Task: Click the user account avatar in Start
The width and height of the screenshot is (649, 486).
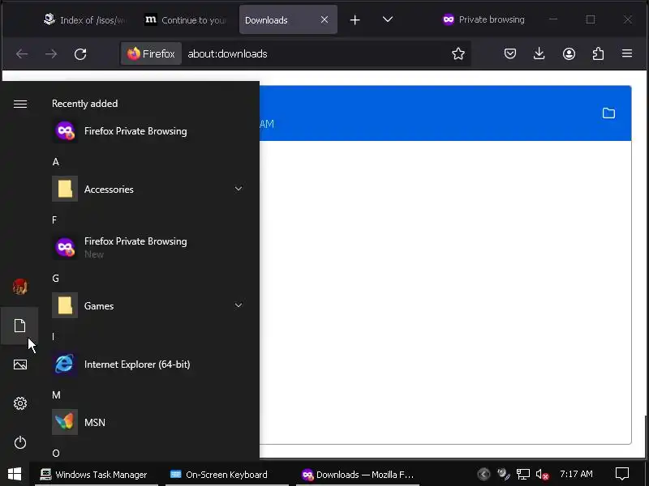Action: (19, 287)
